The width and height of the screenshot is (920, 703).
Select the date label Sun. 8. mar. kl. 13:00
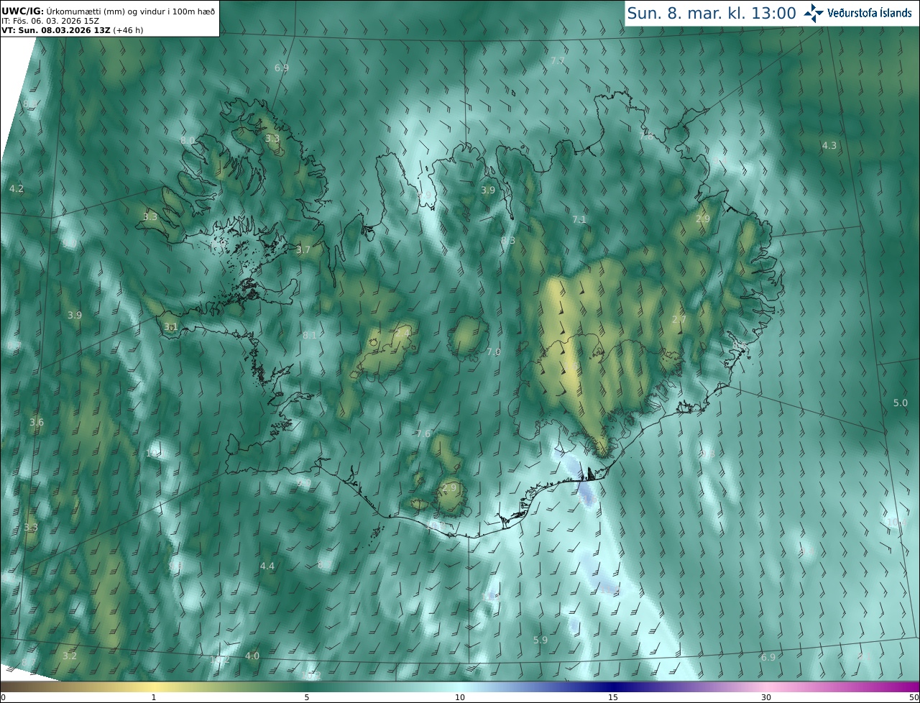[712, 13]
